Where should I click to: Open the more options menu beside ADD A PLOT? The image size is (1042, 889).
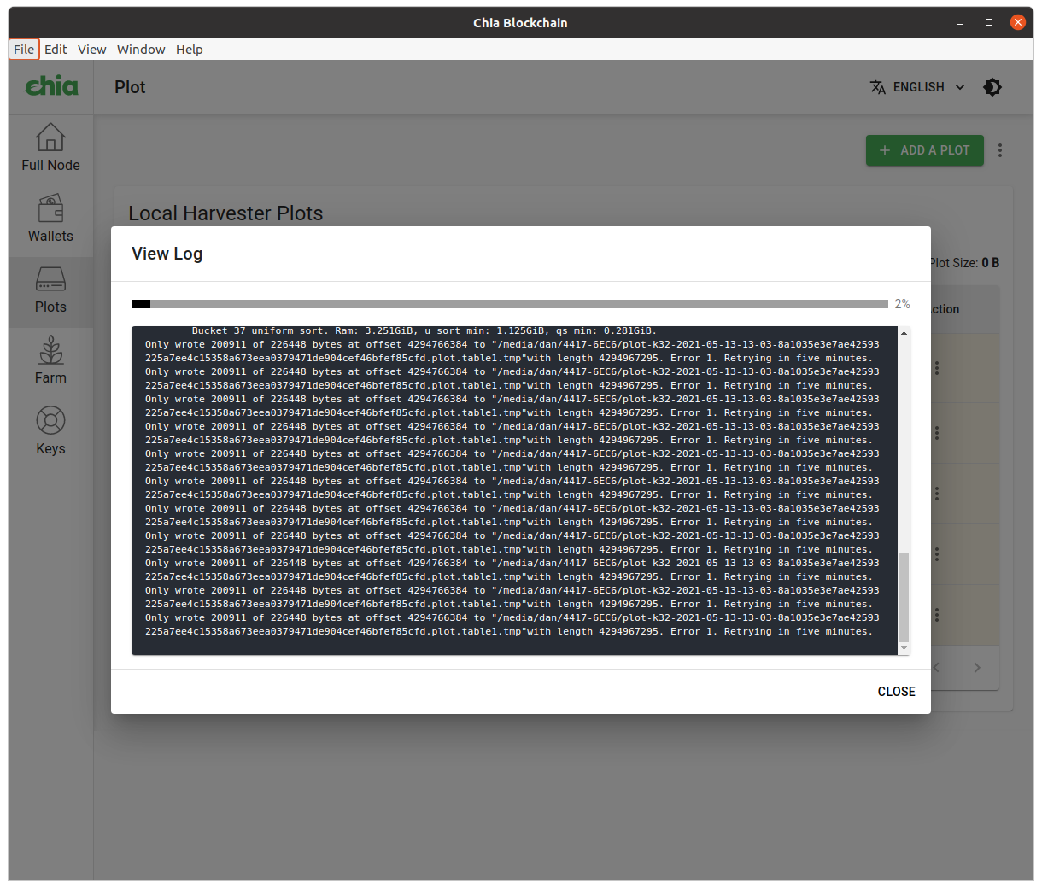click(1000, 150)
